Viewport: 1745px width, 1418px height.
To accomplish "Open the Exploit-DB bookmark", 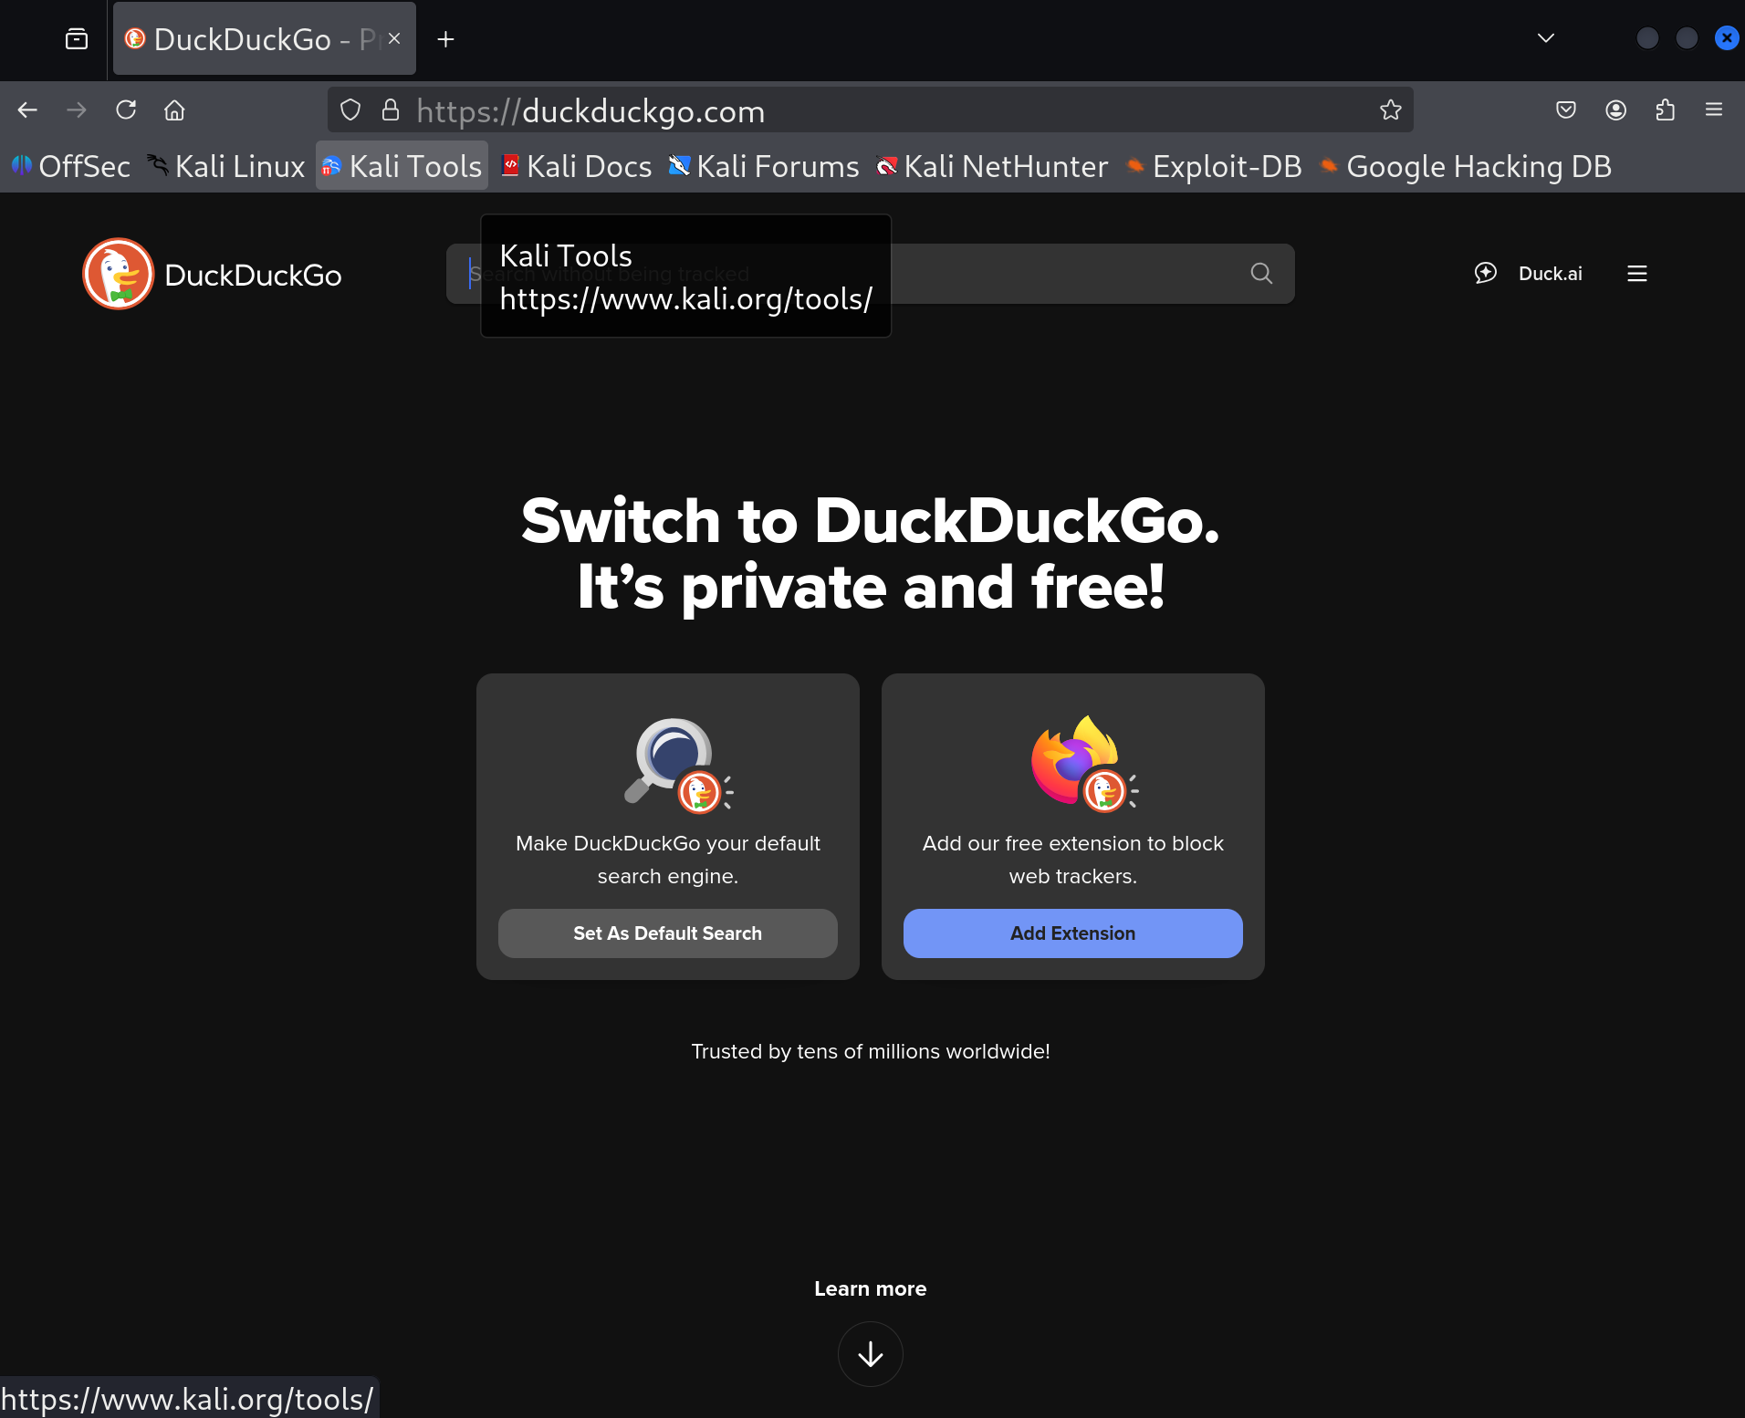I will (1214, 166).
